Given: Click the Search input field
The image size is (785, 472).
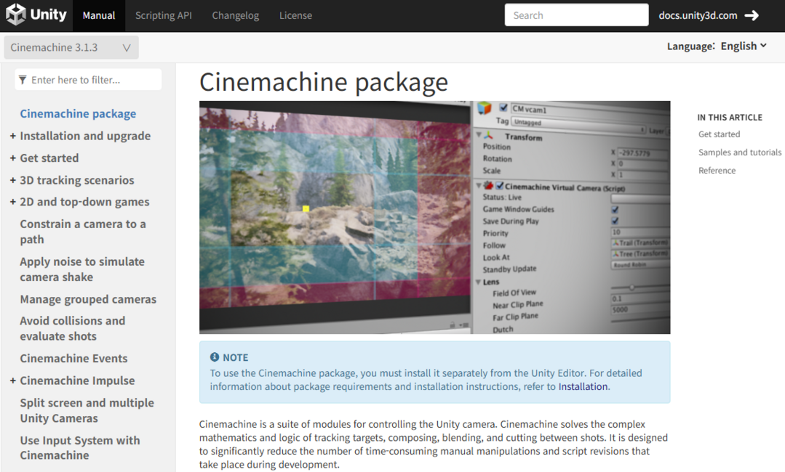Looking at the screenshot, I should 576,15.
